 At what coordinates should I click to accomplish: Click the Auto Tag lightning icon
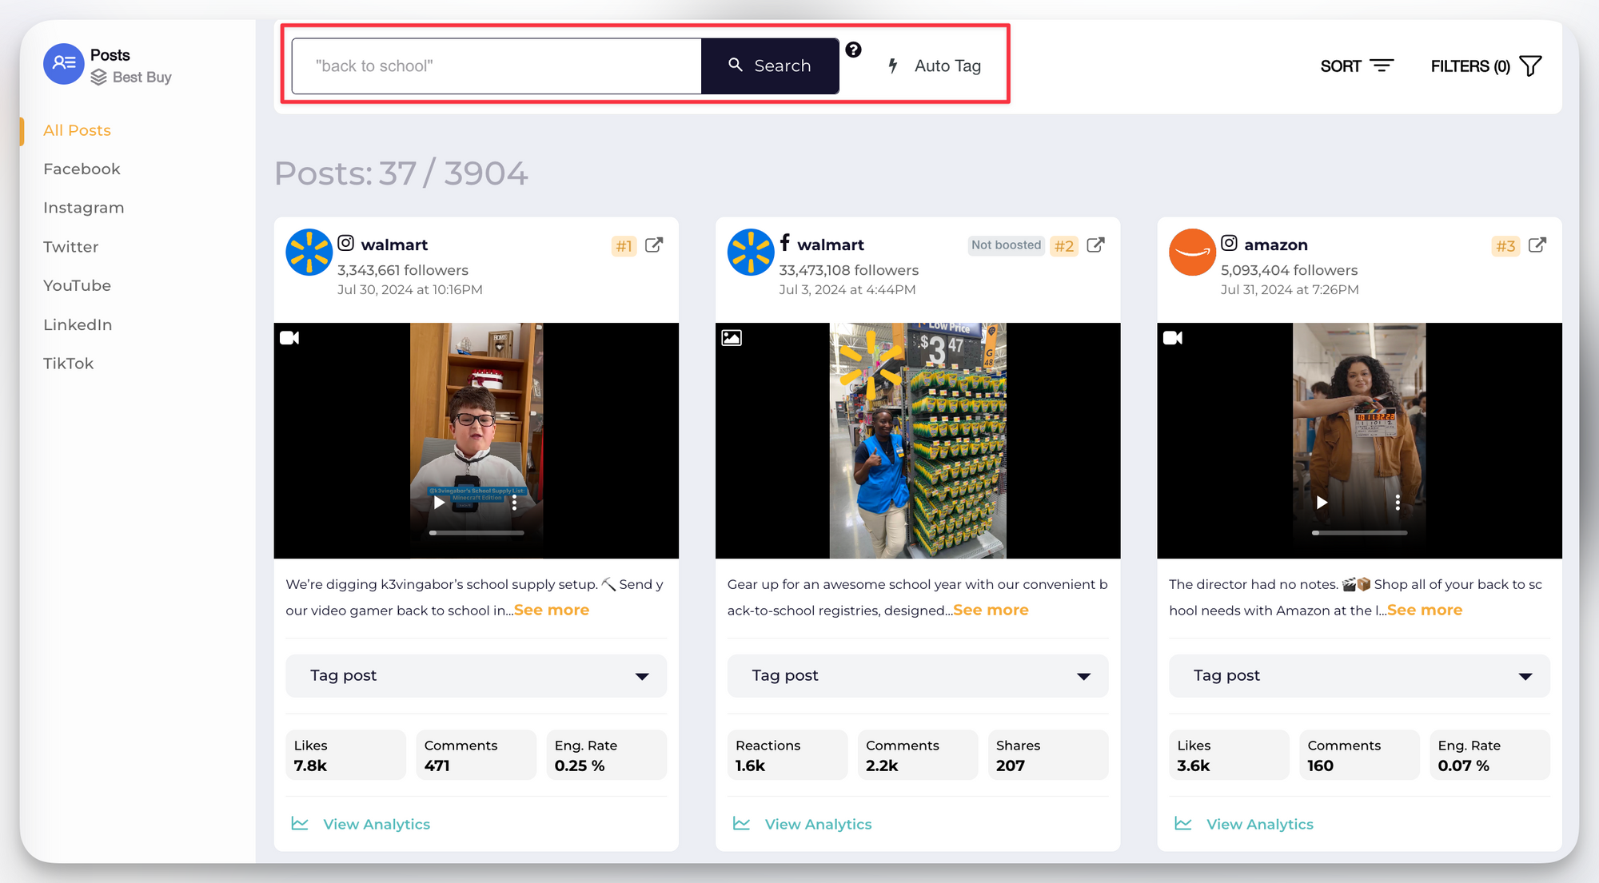tap(893, 66)
